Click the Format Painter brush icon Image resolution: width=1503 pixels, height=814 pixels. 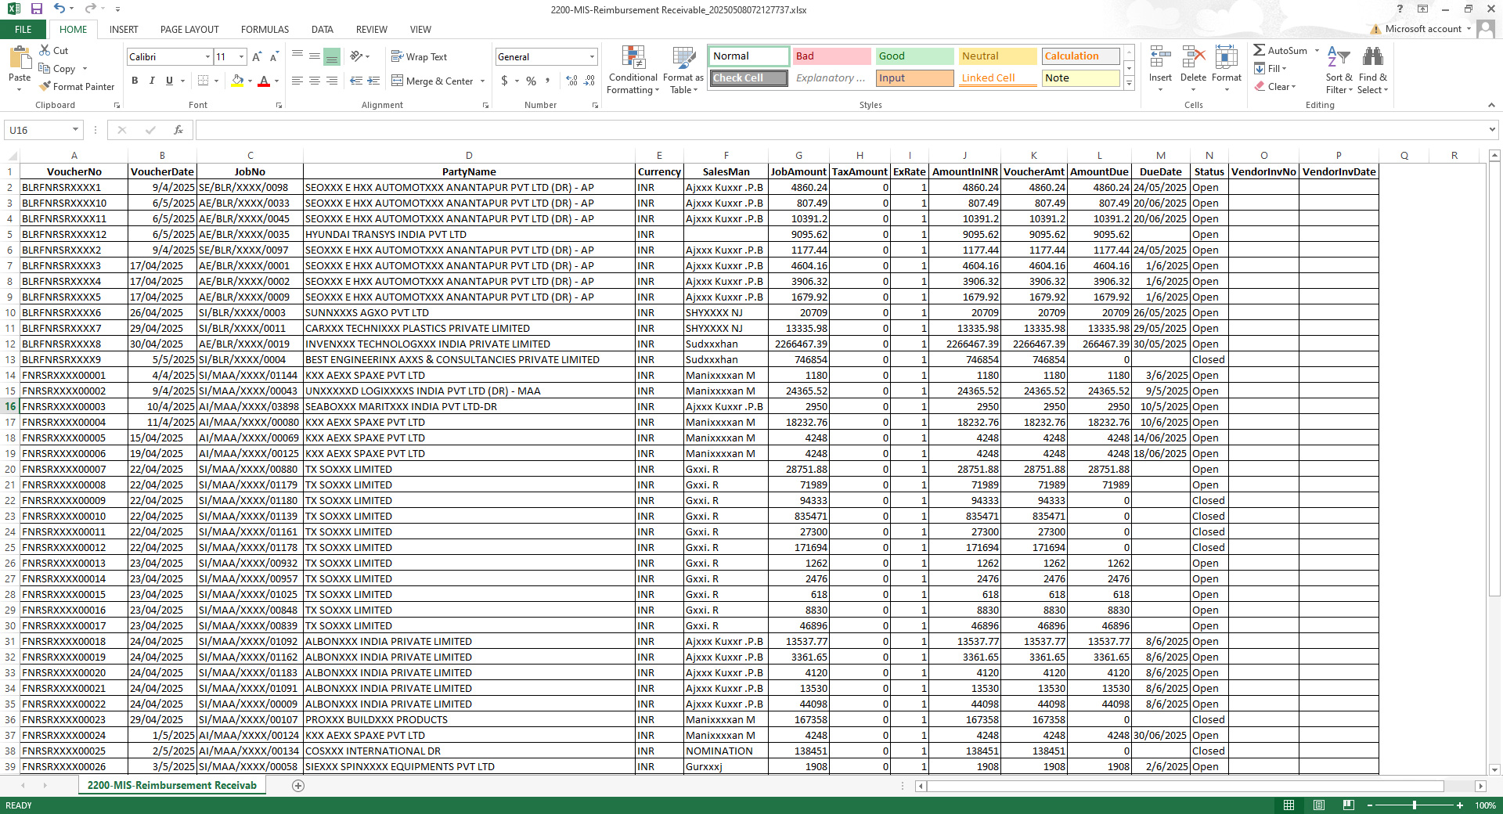point(45,87)
